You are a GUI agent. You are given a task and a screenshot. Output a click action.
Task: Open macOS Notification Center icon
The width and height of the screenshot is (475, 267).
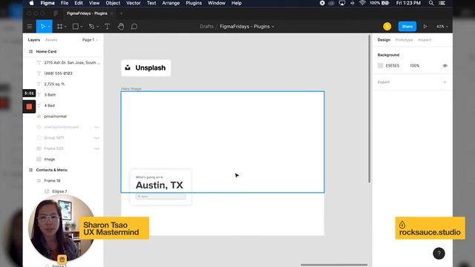coord(442,3)
